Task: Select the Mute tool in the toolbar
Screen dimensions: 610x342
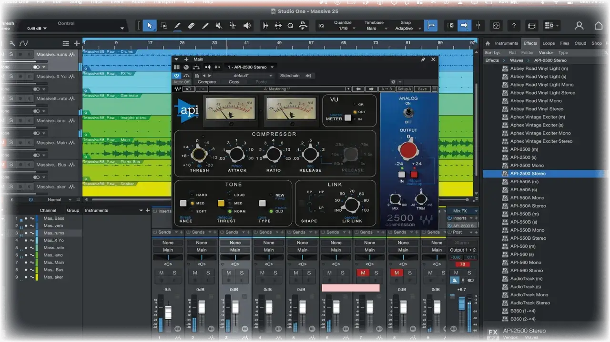Action: pos(219,26)
